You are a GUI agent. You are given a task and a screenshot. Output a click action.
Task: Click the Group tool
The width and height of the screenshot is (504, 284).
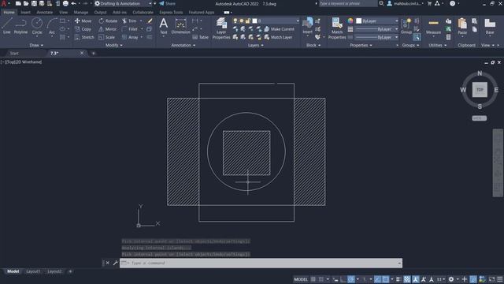coord(406,26)
